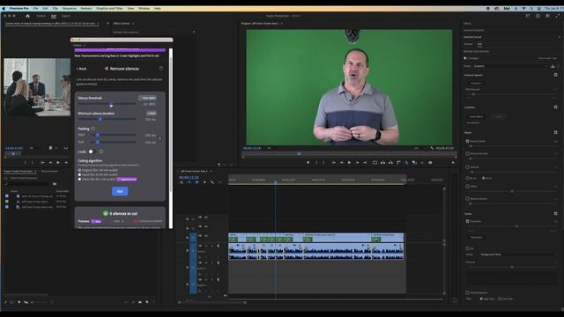564x317 pixels.
Task: Toggle the Clarity section
Action: [555, 213]
